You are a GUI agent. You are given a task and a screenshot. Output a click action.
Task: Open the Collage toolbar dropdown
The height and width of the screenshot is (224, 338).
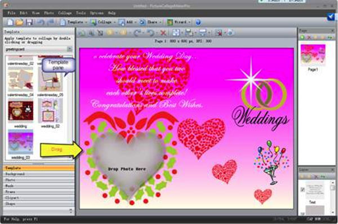tap(103, 22)
